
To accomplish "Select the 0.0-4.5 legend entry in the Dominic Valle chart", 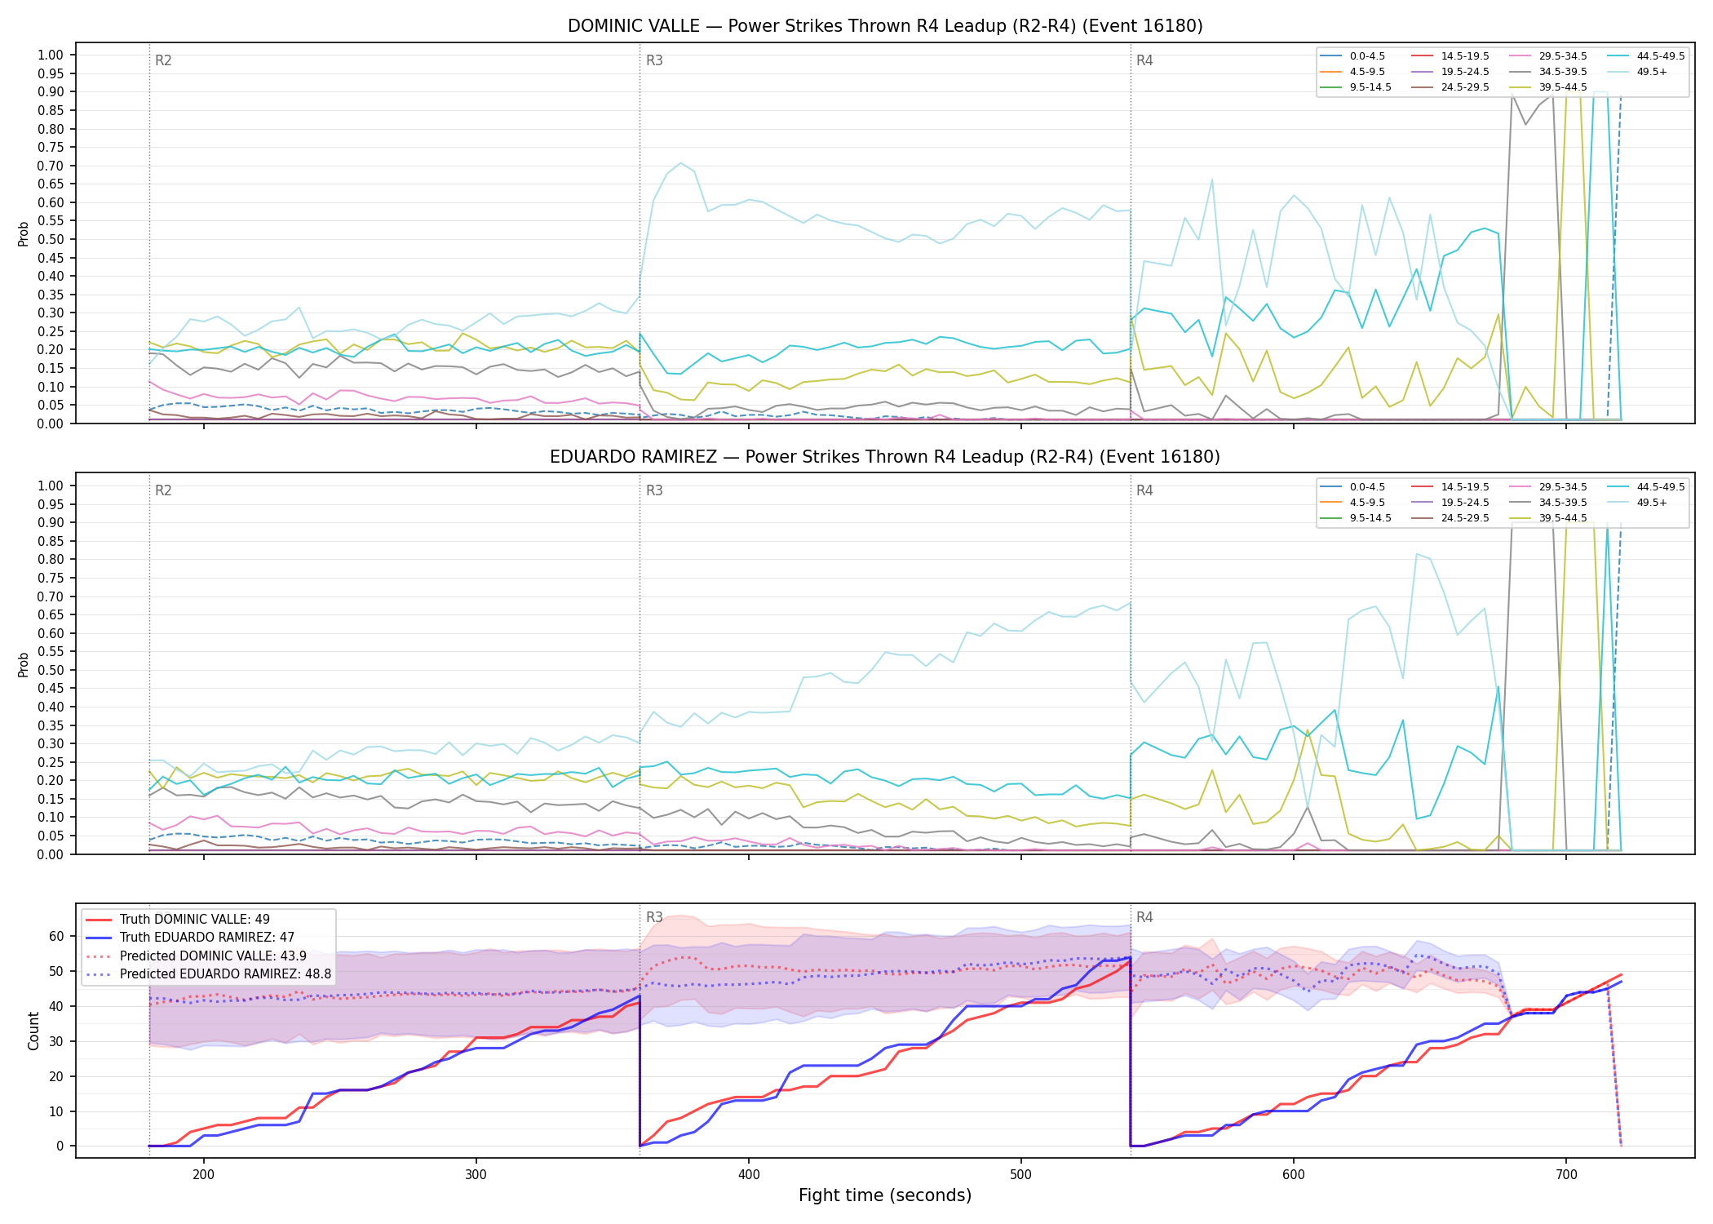I will pyautogui.click(x=1352, y=56).
